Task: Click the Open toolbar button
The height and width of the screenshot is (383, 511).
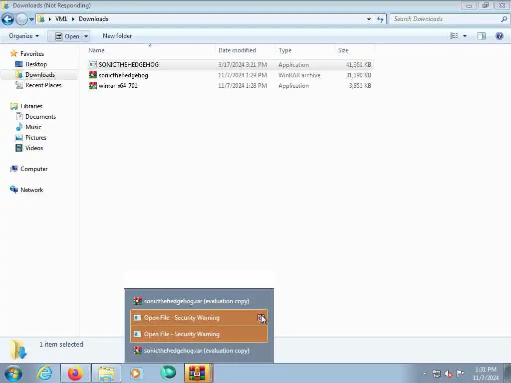Action: coord(67,36)
